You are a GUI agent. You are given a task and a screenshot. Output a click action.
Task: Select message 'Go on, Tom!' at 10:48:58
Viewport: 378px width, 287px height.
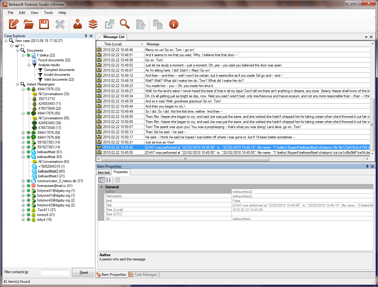click(233, 60)
